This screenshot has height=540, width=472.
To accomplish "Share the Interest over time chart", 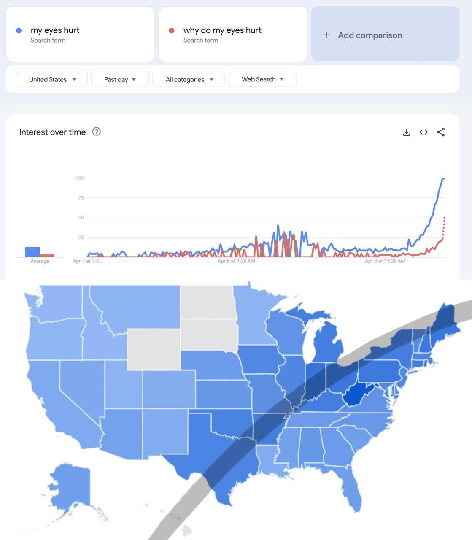I will coord(441,132).
